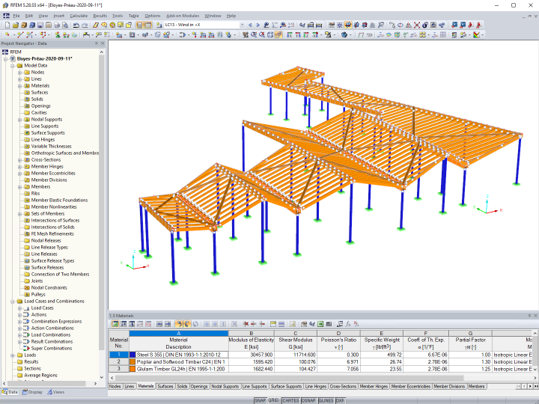Click the orange swatch for Poplar and Softwood Timber

(133, 362)
